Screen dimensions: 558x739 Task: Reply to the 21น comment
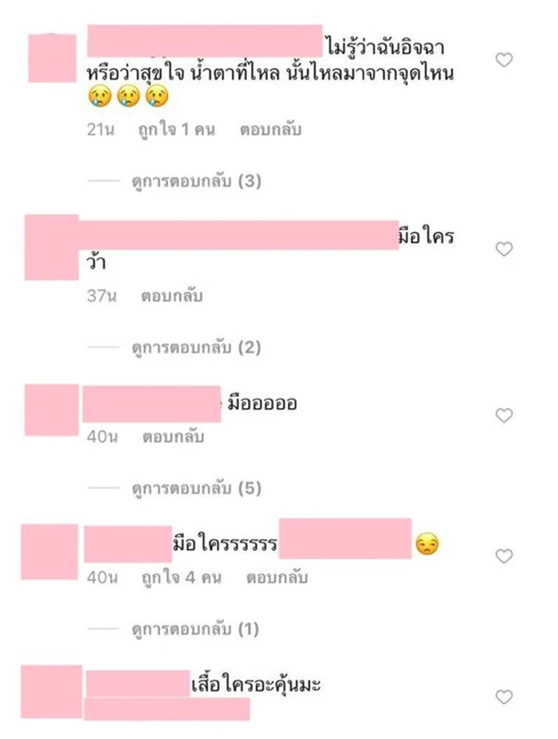(270, 130)
